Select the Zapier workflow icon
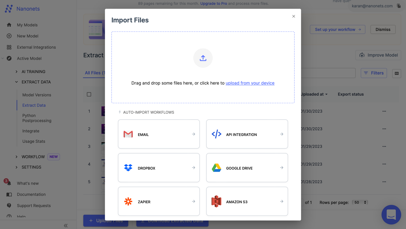This screenshot has width=406, height=229. click(x=128, y=201)
